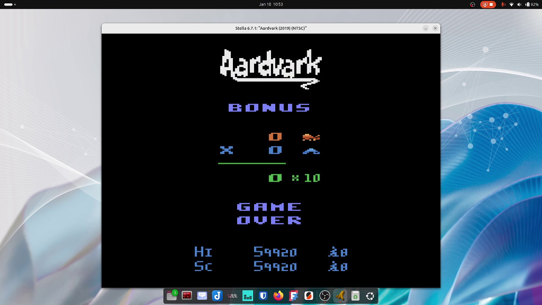Click the blue anthill bonus icon
Viewport: 542px width, 305px height.
[x=311, y=151]
